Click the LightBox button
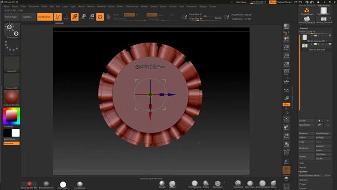337x190 pixels. point(27,17)
